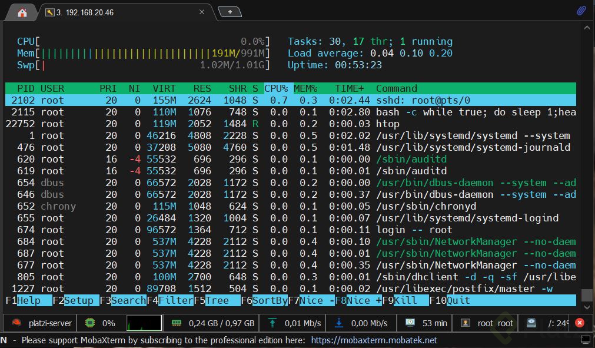Select the bash -c while true process row
This screenshot has height=348, width=595.
[x=291, y=112]
